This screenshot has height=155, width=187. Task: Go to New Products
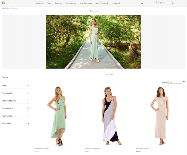tap(86, 3)
